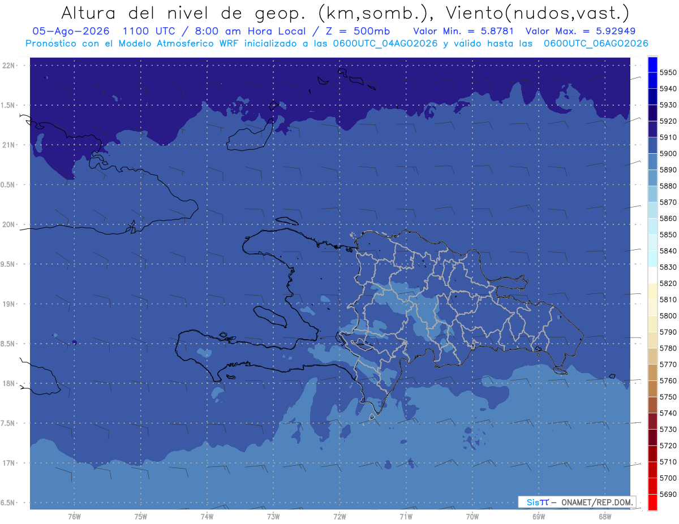679x524 pixels.
Task: Click the legend value 5900
Action: (x=668, y=154)
